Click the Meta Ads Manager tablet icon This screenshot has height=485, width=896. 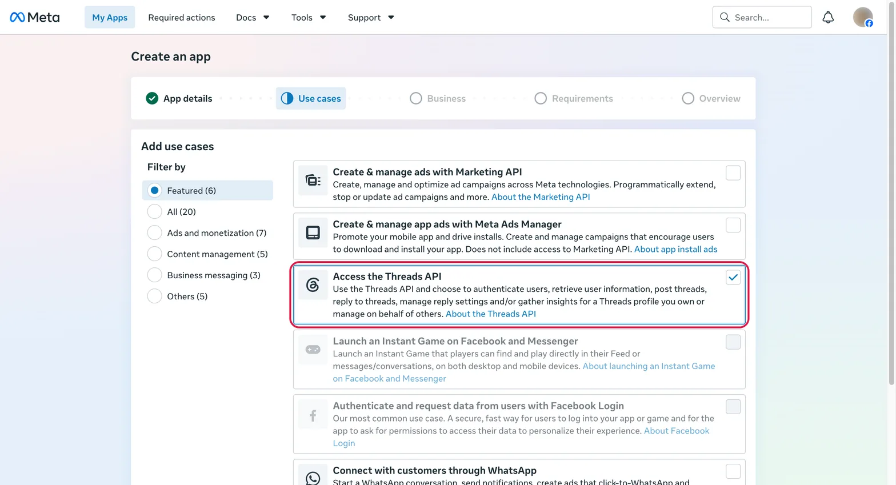(313, 233)
